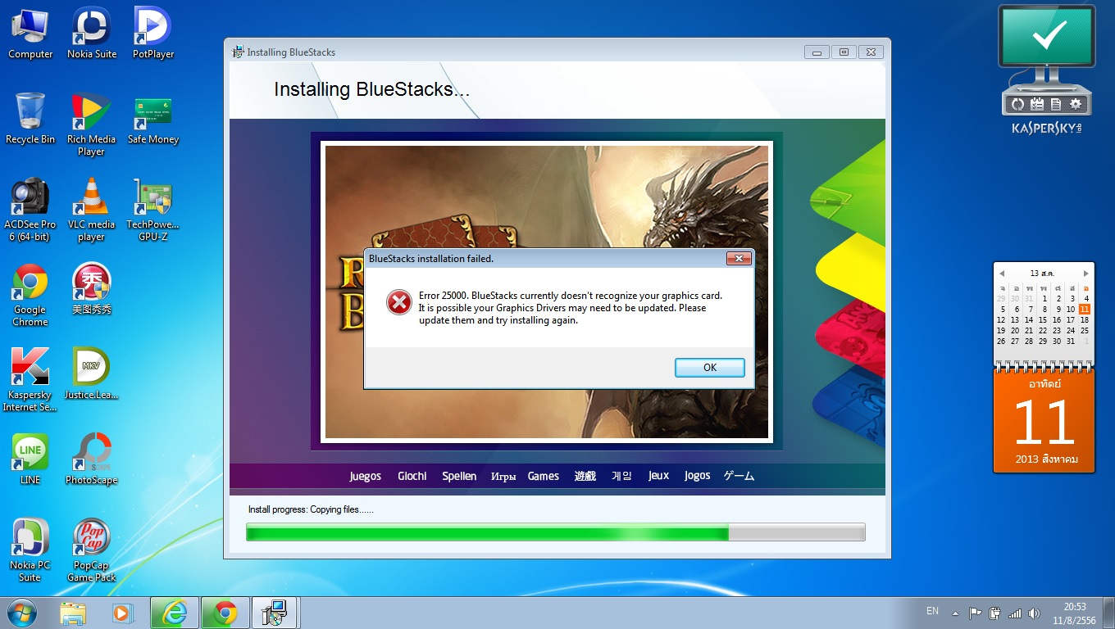Maximize the Installing BlueStacks window
The width and height of the screenshot is (1115, 629).
tap(844, 52)
